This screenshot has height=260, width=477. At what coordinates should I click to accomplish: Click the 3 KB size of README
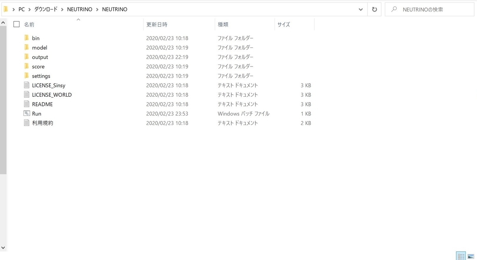[306, 104]
